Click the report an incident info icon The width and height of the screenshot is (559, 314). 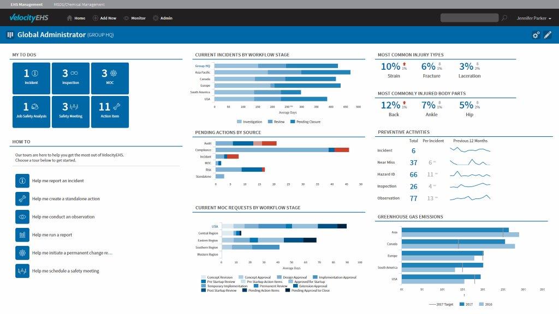pos(22,180)
